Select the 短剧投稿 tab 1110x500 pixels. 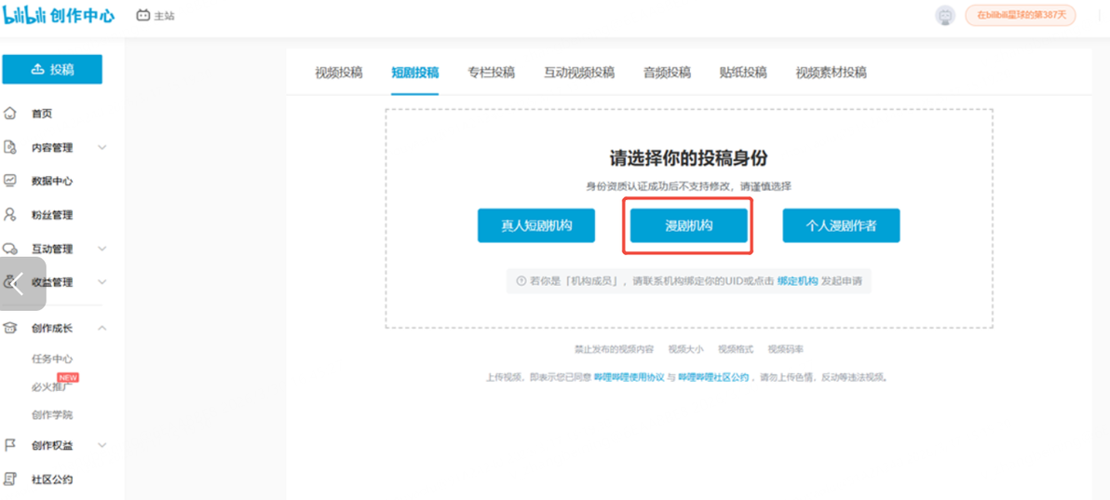414,73
